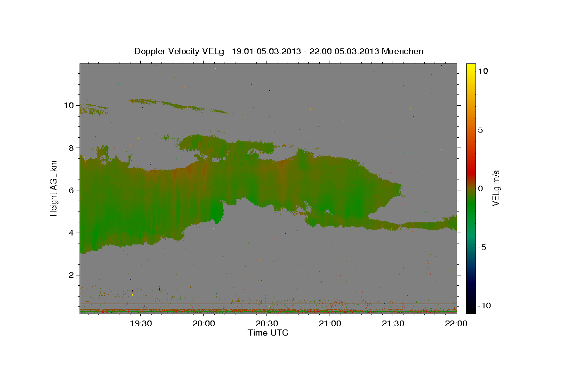Click the plot title 'Doppler Velocity VELg'
The height and width of the screenshot is (376, 565).
pyautogui.click(x=179, y=51)
